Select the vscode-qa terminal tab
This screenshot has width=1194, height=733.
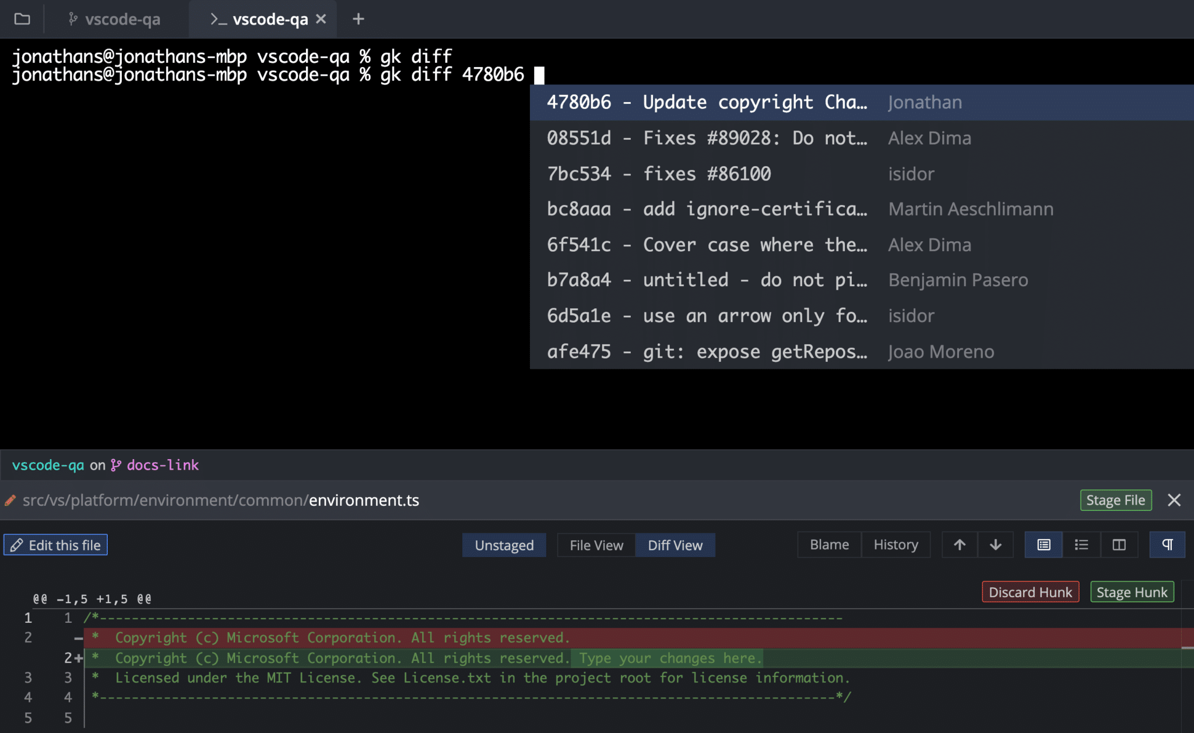click(x=264, y=19)
